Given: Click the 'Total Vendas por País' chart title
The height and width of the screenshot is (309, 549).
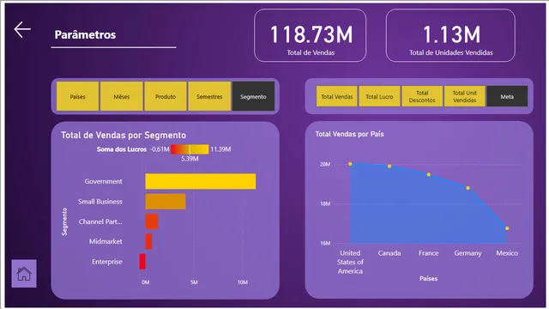Looking at the screenshot, I should (x=349, y=134).
